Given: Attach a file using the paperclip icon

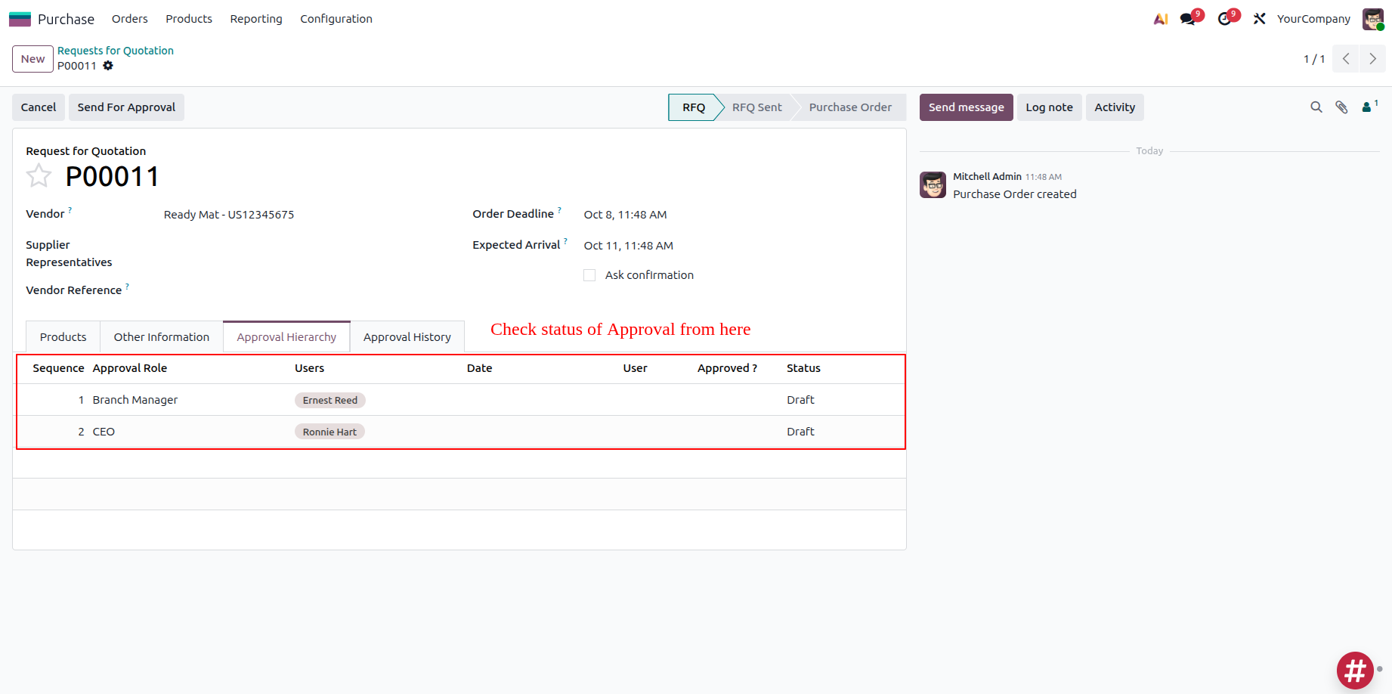Looking at the screenshot, I should tap(1342, 107).
